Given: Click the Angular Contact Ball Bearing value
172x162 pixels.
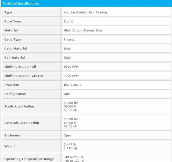Looking at the screenshot, I should coord(85,12).
